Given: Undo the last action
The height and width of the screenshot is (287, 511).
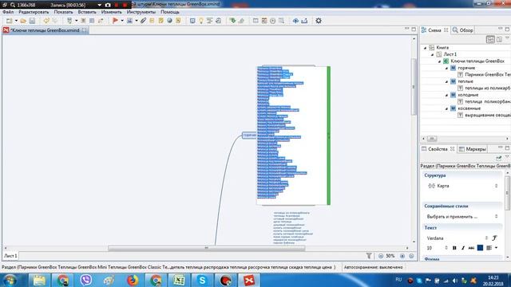Looking at the screenshot, I should click(x=46, y=21).
